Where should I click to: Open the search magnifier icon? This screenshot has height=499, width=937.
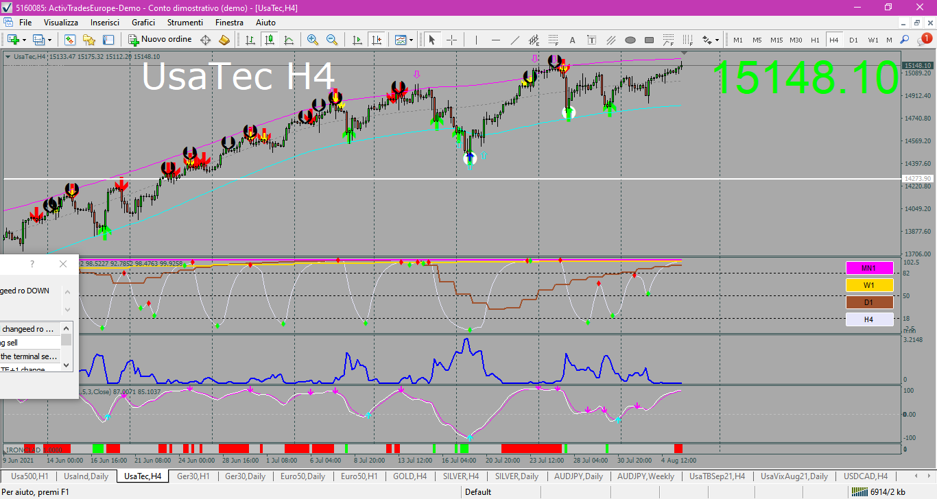click(x=905, y=40)
